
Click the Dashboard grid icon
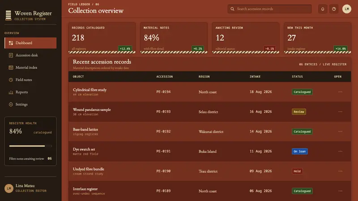(11, 43)
